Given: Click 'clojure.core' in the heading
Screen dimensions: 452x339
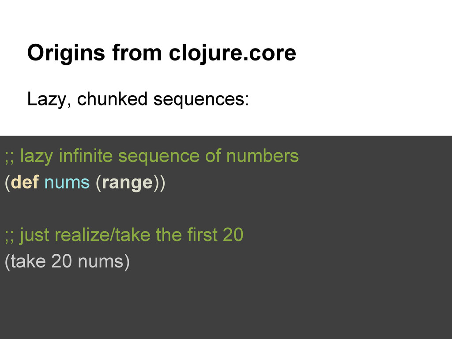Looking at the screenshot, I should (x=232, y=53).
